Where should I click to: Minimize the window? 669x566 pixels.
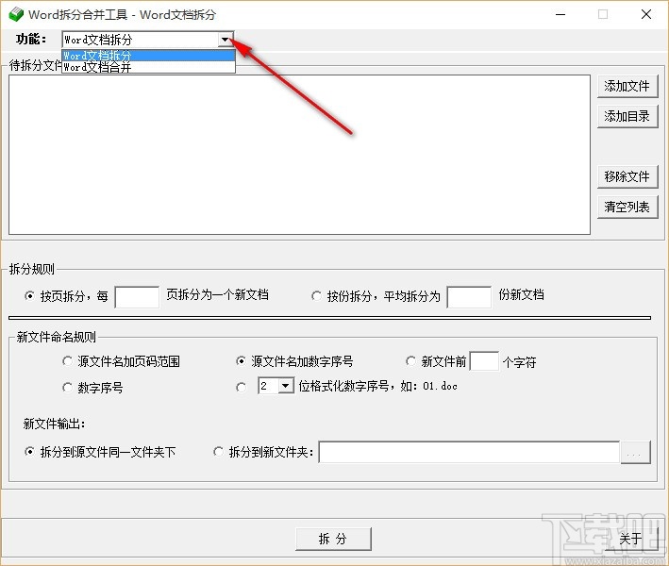[x=560, y=14]
